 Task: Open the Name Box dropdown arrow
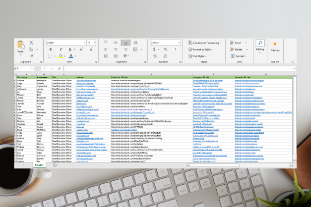coord(32,68)
